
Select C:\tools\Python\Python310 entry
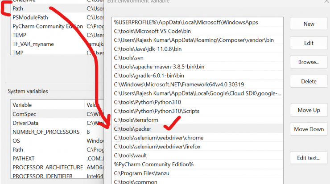pyautogui.click(x=198, y=102)
